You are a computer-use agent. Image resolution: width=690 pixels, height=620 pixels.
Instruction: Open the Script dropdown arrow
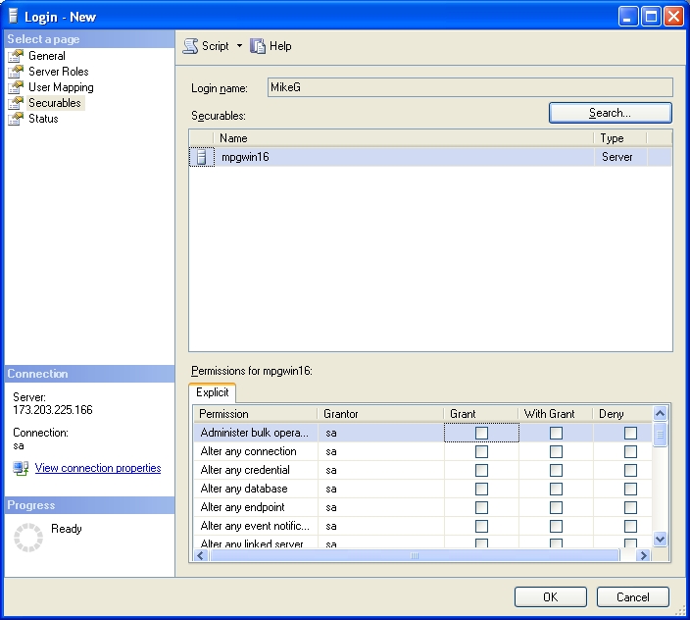[x=239, y=46]
